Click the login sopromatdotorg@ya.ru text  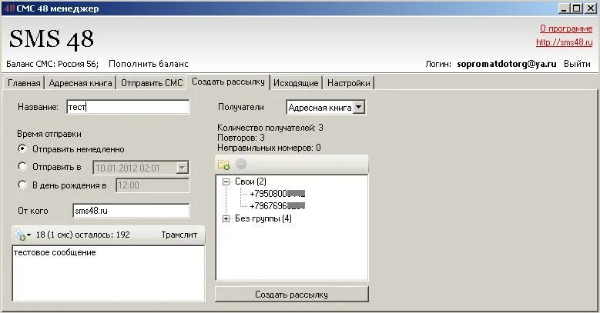coord(507,64)
